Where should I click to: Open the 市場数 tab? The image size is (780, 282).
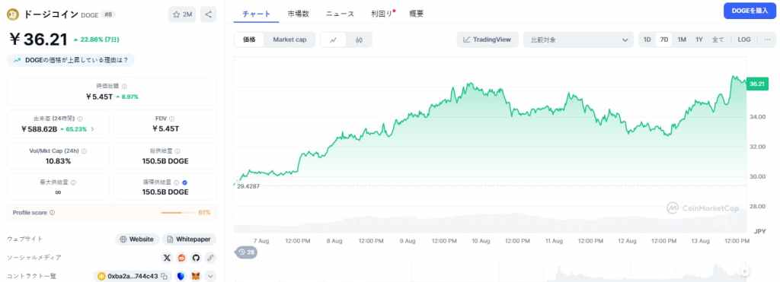[x=298, y=14]
